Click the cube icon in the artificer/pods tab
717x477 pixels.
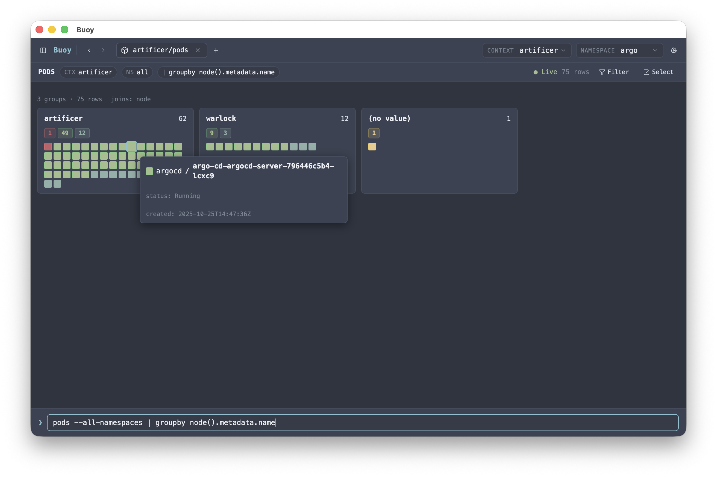click(x=125, y=50)
